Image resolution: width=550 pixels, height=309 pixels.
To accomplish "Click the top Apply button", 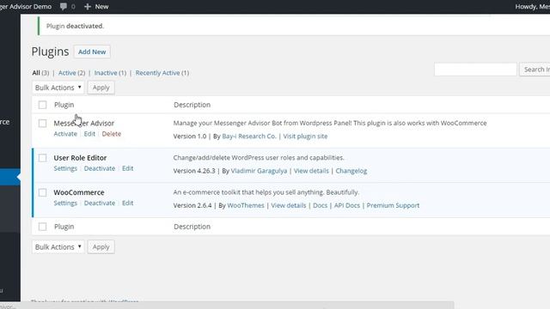I will tap(101, 88).
